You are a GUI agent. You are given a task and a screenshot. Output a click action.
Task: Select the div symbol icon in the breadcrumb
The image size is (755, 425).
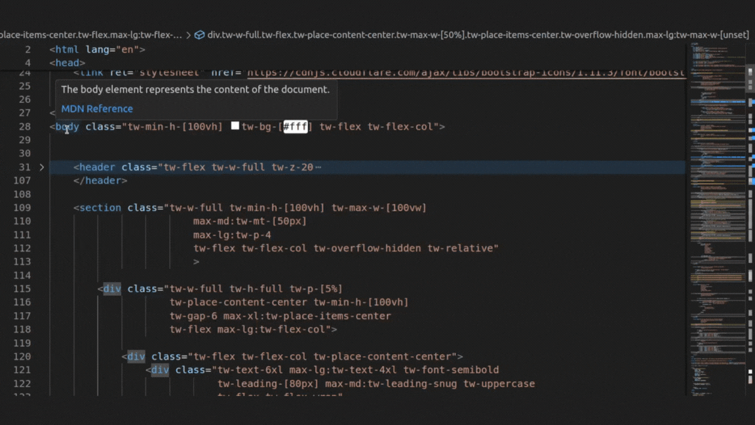coord(199,35)
